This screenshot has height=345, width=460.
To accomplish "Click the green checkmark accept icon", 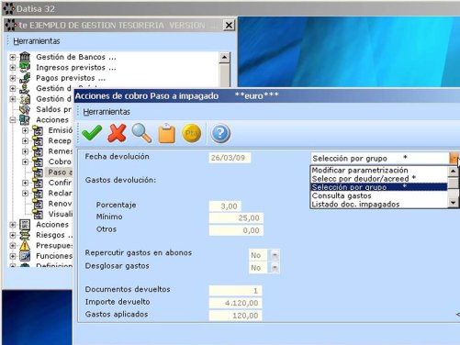I will tap(92, 133).
